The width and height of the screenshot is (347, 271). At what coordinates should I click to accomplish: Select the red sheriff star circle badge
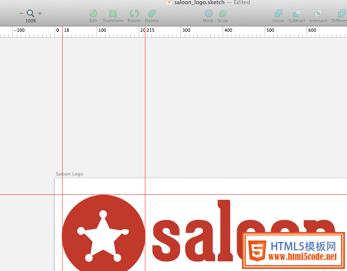click(103, 234)
